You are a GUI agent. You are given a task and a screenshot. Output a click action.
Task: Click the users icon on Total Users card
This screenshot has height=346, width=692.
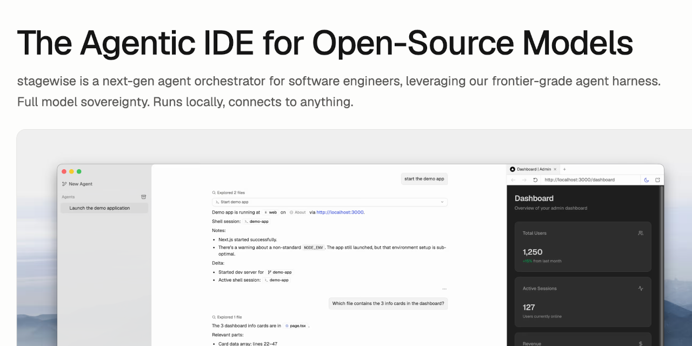[641, 233]
